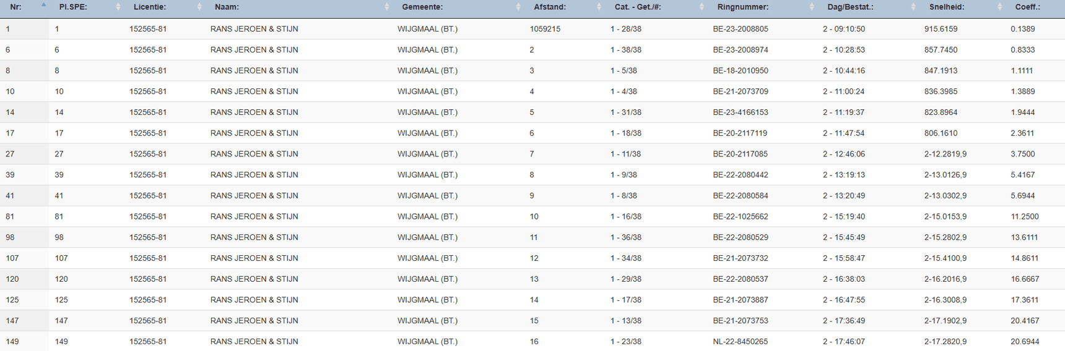Select the Gemeente: header label

(x=422, y=7)
